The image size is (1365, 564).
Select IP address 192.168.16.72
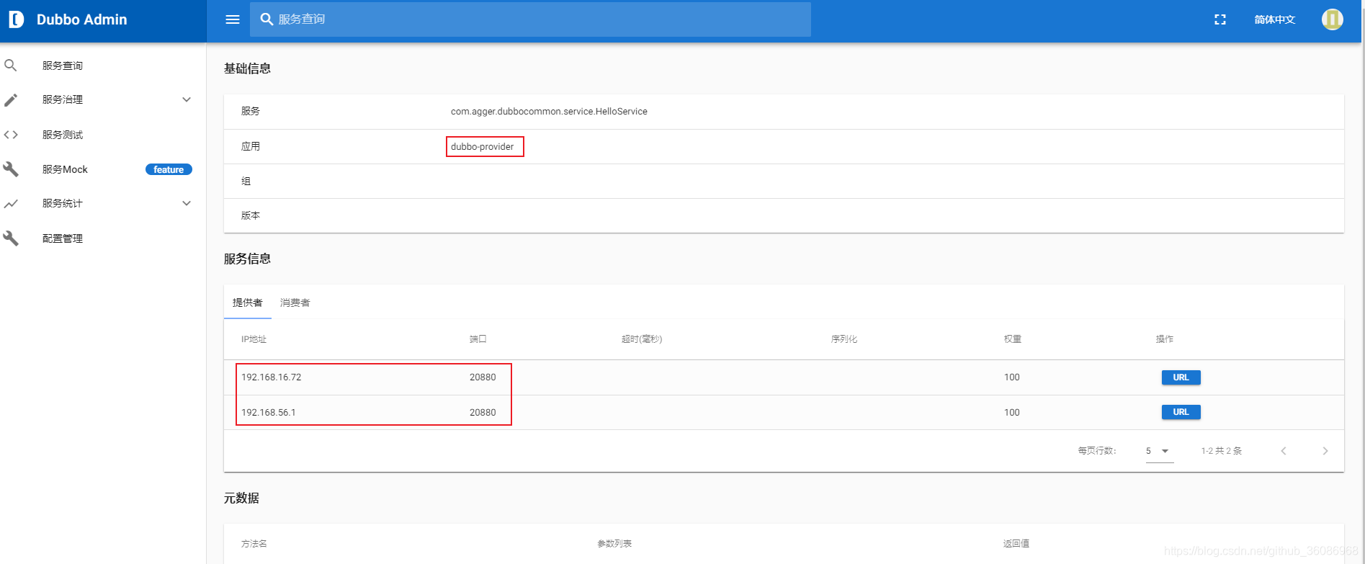coord(272,377)
